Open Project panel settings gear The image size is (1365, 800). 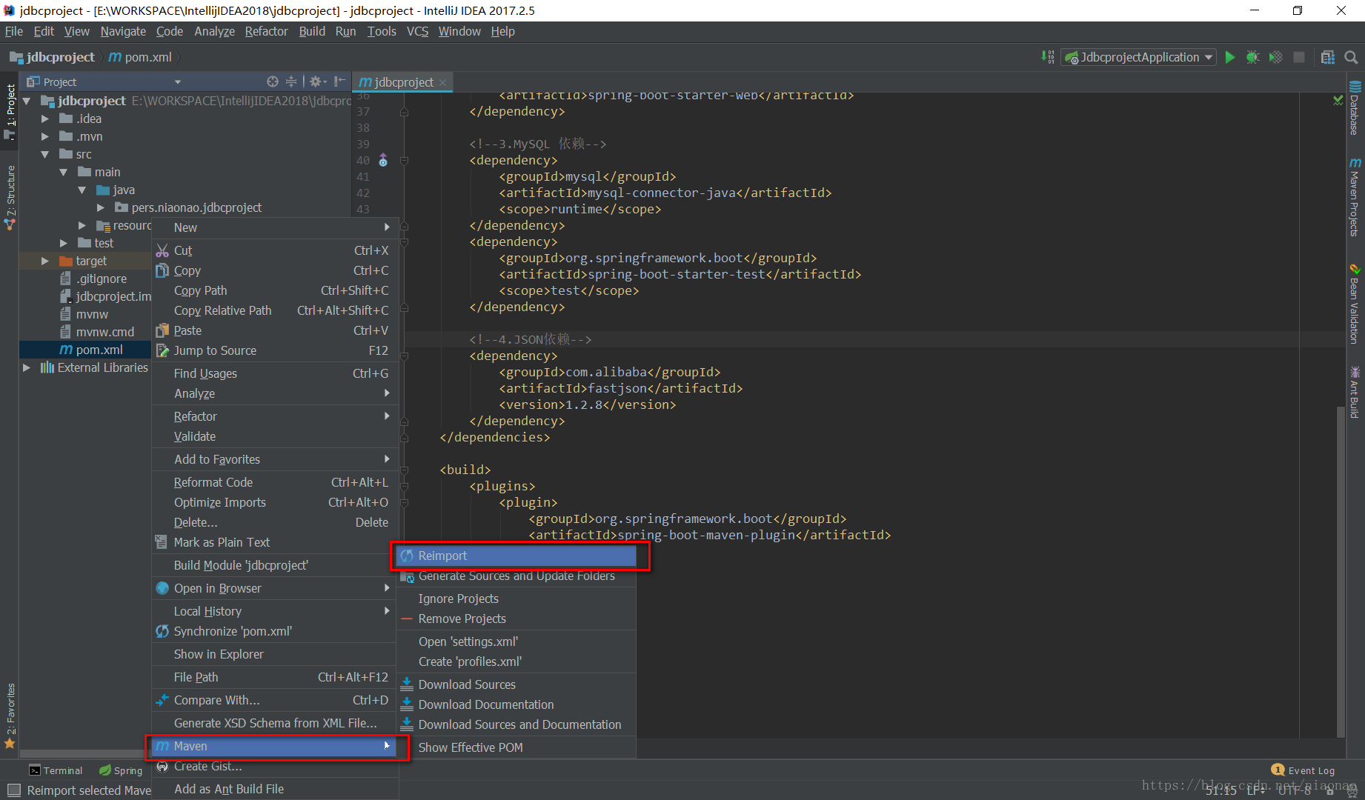click(318, 81)
